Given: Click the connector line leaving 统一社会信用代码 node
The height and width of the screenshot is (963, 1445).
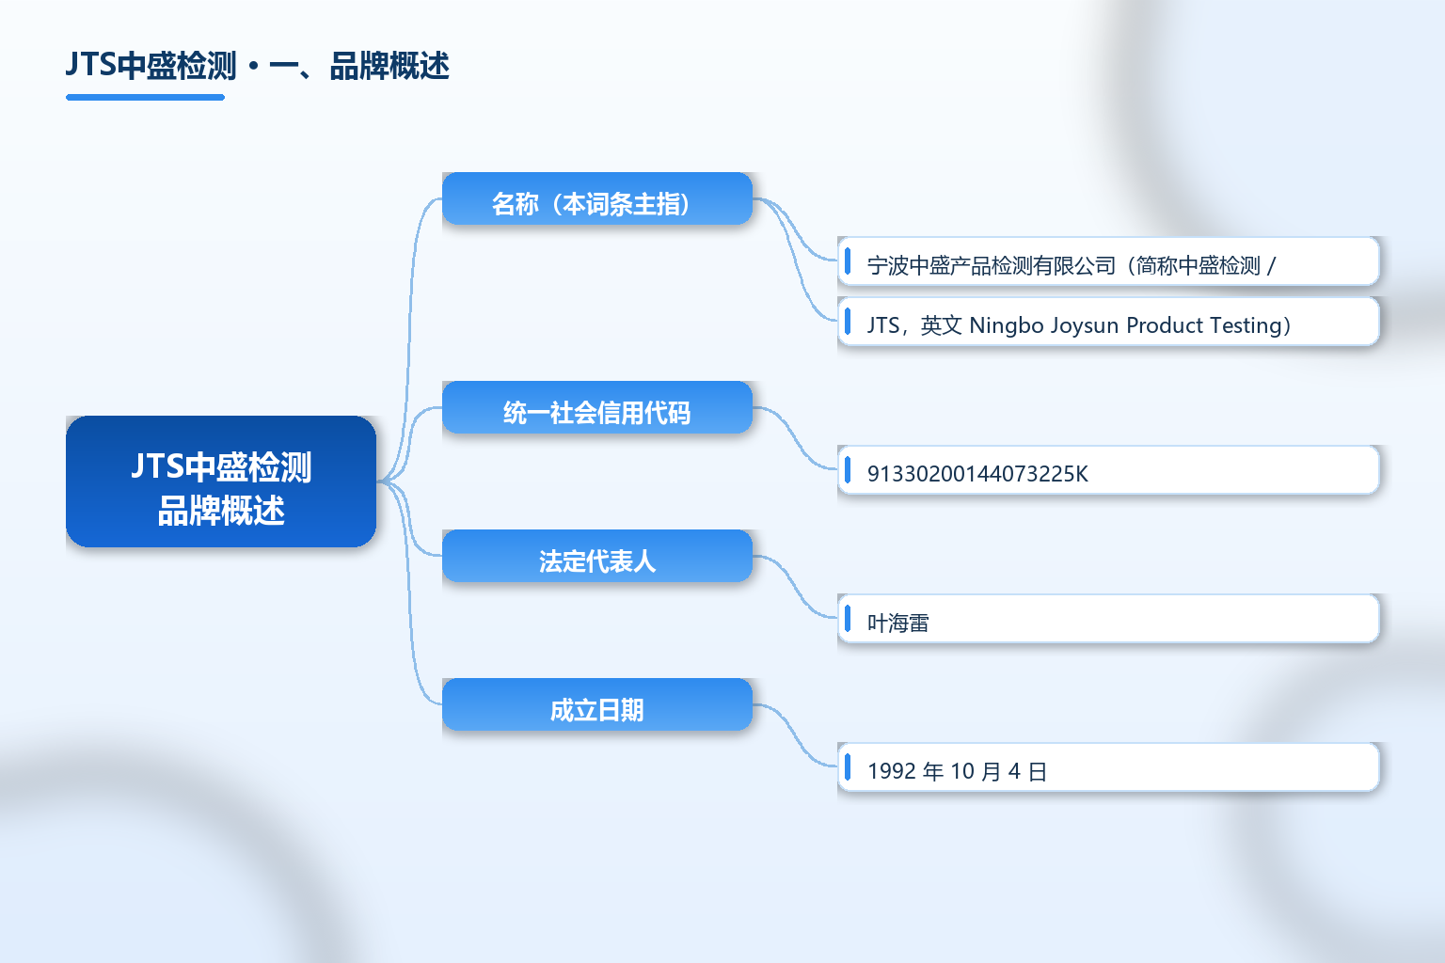Looking at the screenshot, I should tap(795, 438).
